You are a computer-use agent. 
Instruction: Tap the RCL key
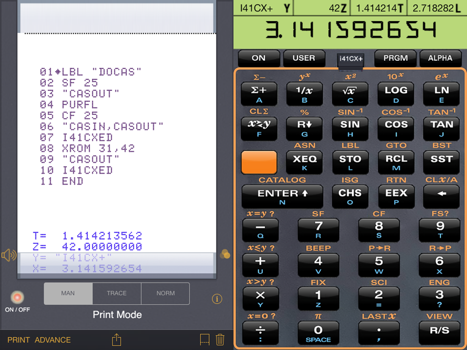(x=396, y=162)
